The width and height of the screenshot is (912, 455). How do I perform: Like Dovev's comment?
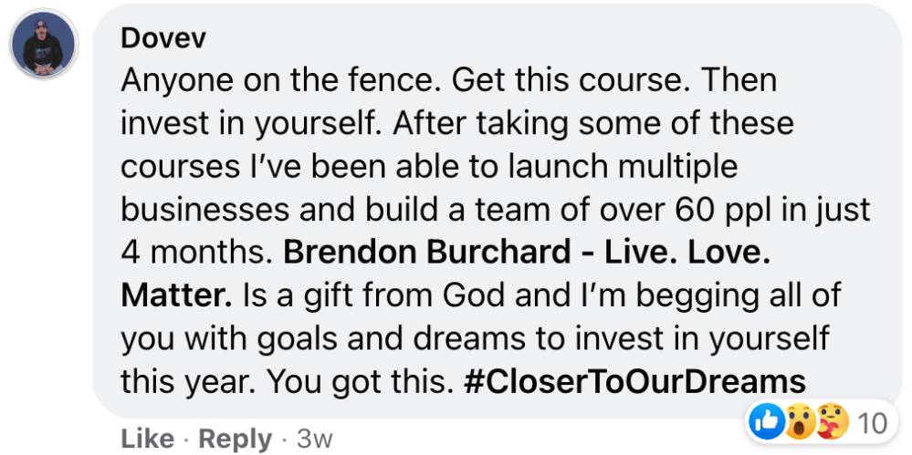click(148, 439)
